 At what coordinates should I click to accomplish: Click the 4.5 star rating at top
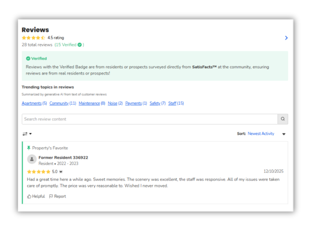tap(33, 38)
